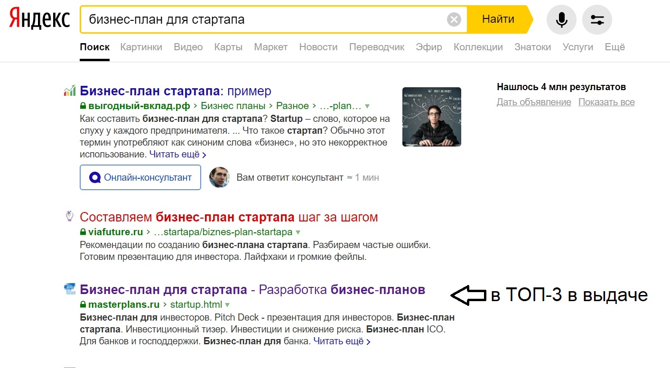Click the viafuture.ru favicon
670x368 pixels.
(70, 217)
